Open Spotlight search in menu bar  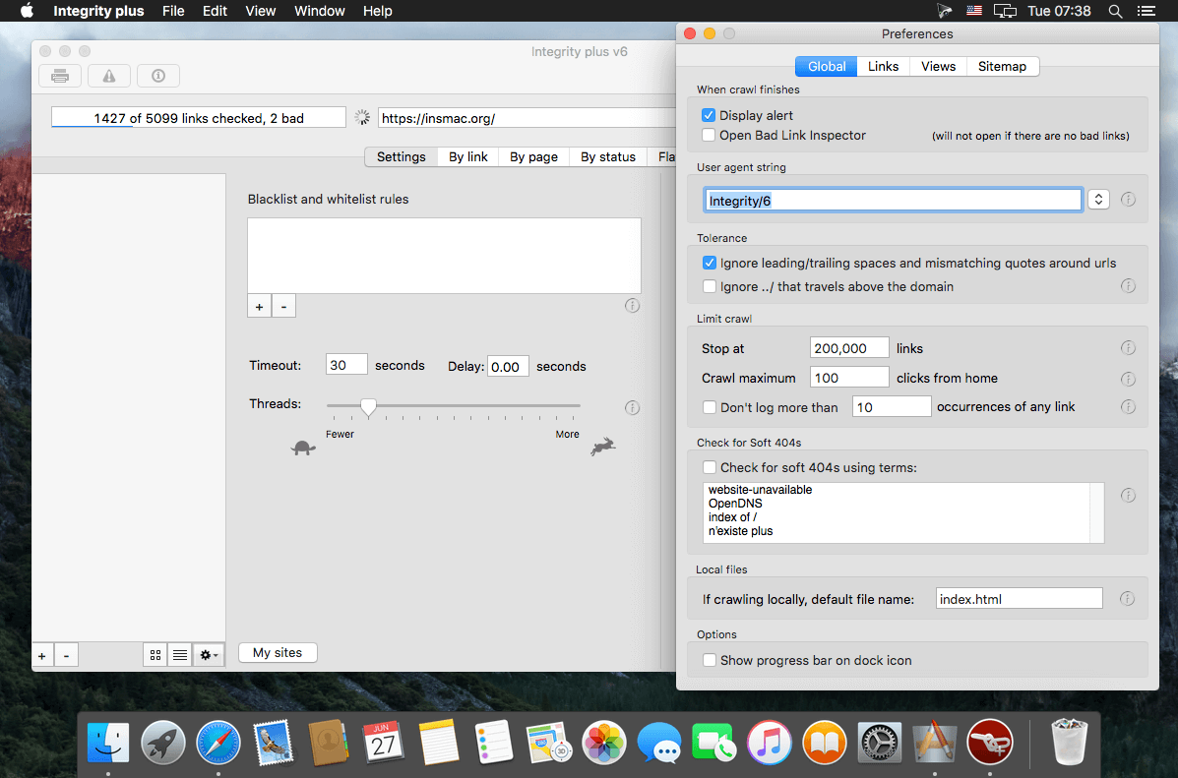pos(1116,11)
